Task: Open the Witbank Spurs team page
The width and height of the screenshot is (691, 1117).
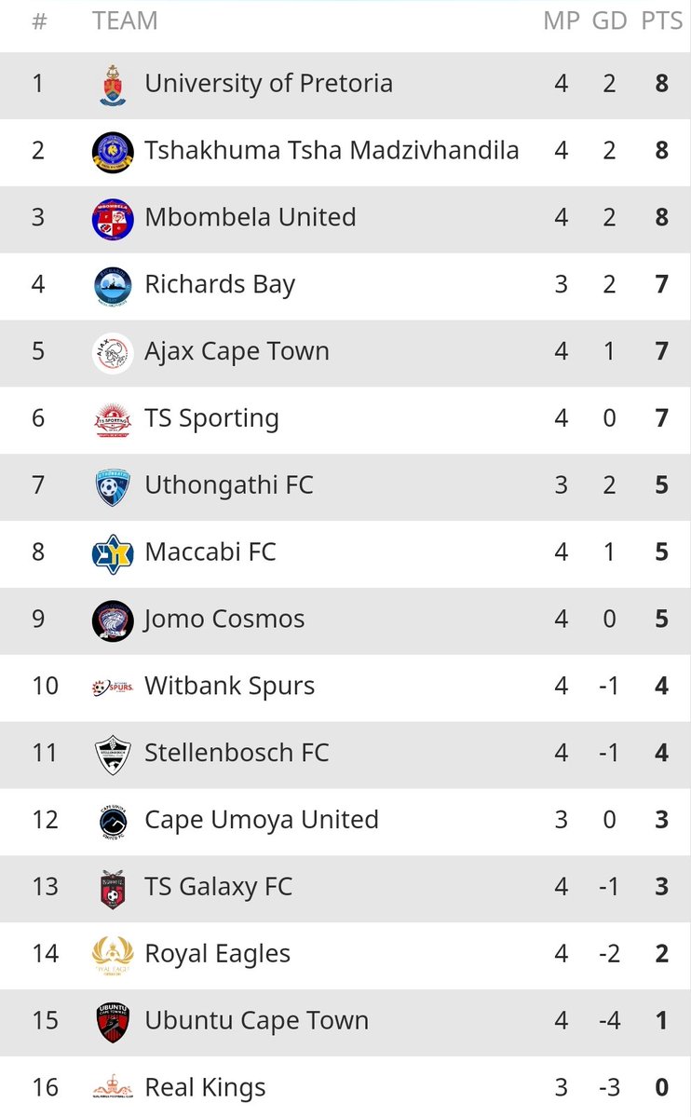Action: tap(229, 687)
